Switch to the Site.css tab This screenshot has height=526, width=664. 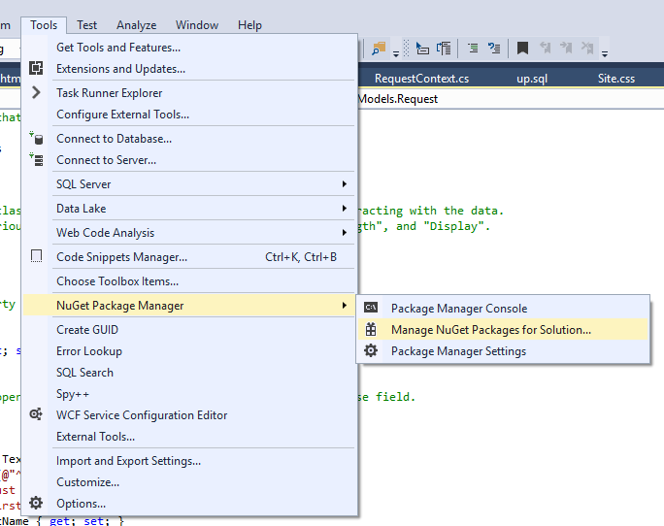point(616,79)
